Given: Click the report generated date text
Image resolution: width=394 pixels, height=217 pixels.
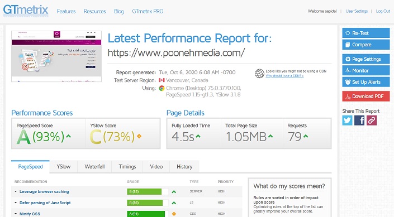Looking at the screenshot, I should (x=197, y=73).
